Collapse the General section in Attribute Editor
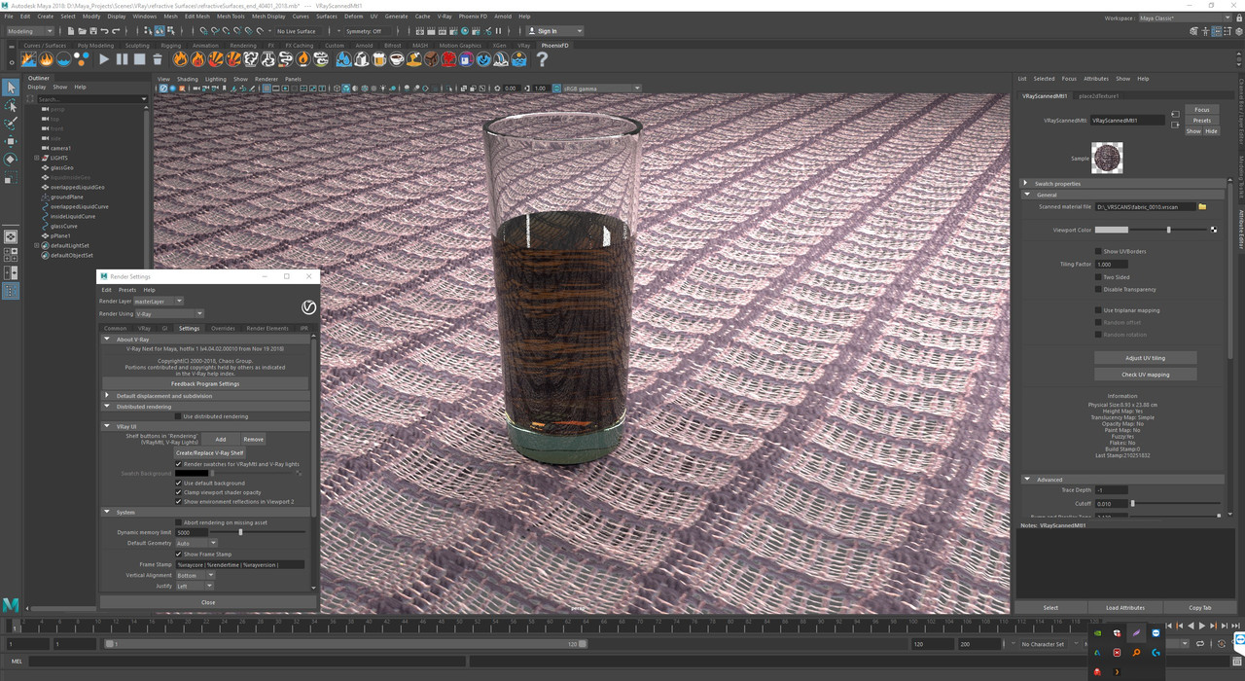The width and height of the screenshot is (1245, 681). (1025, 195)
